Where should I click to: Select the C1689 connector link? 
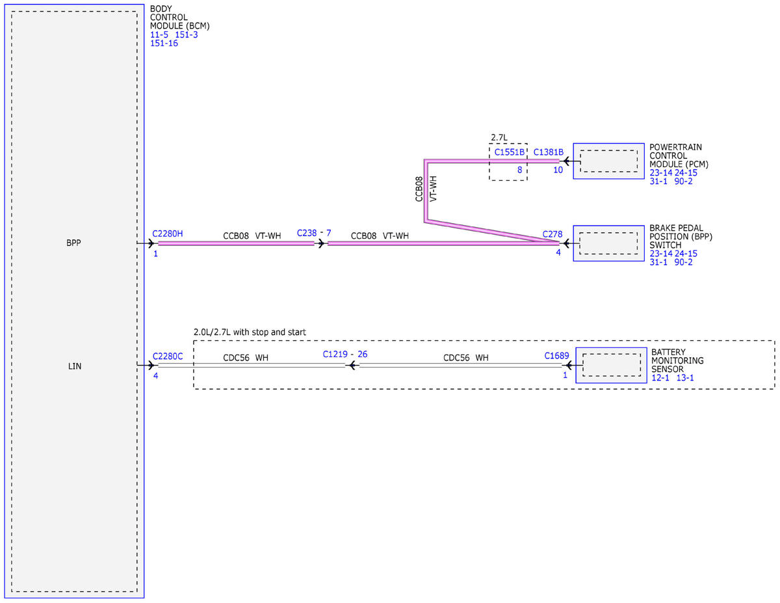[x=557, y=356]
